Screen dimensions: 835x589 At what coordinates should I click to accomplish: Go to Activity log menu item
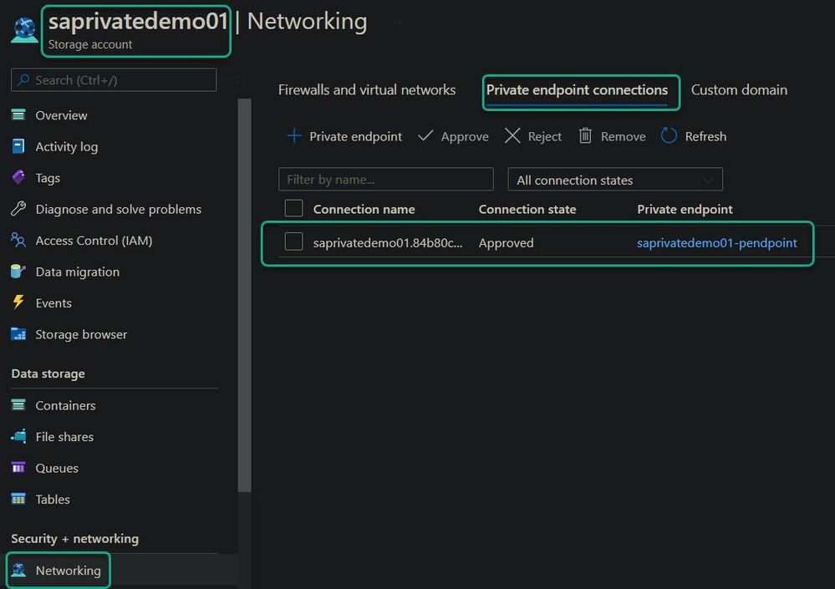coord(67,147)
